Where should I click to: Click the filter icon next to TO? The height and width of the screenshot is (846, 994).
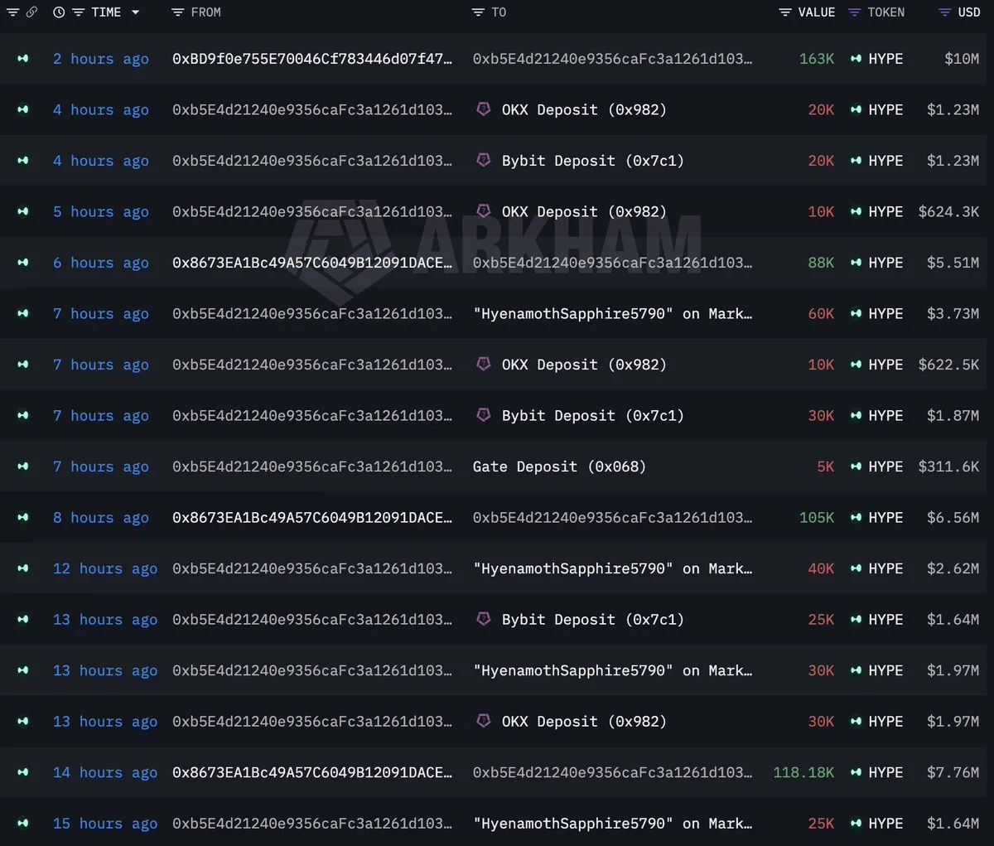[x=478, y=12]
